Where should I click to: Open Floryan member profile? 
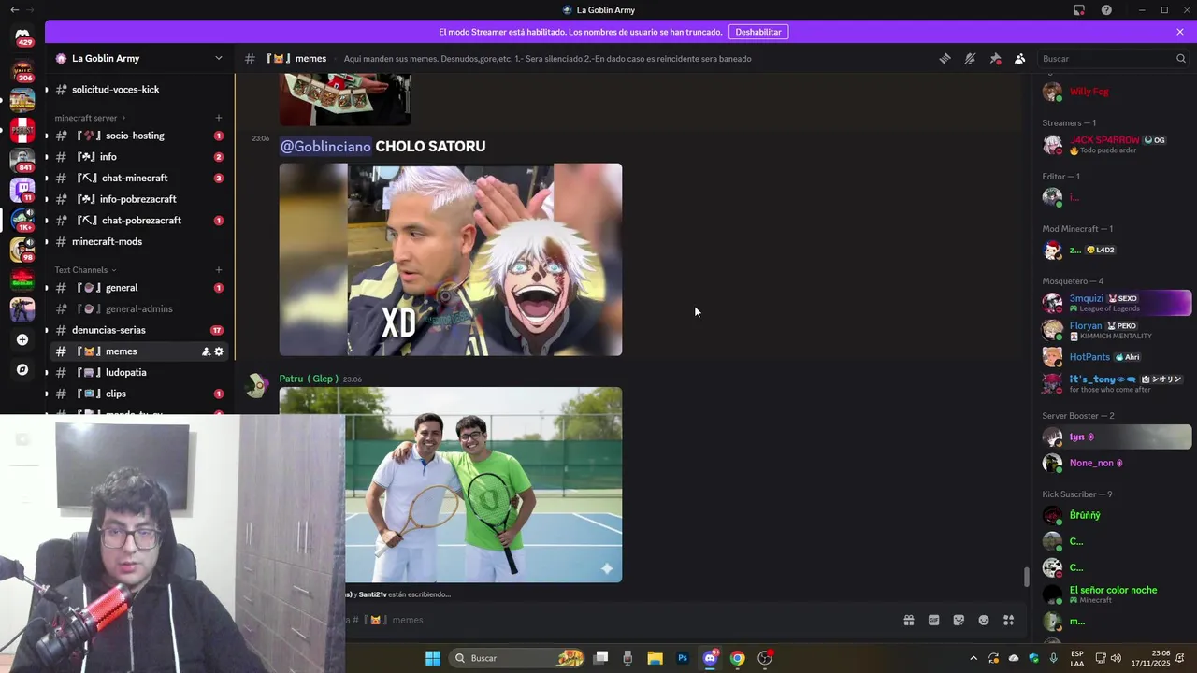(x=1116, y=330)
